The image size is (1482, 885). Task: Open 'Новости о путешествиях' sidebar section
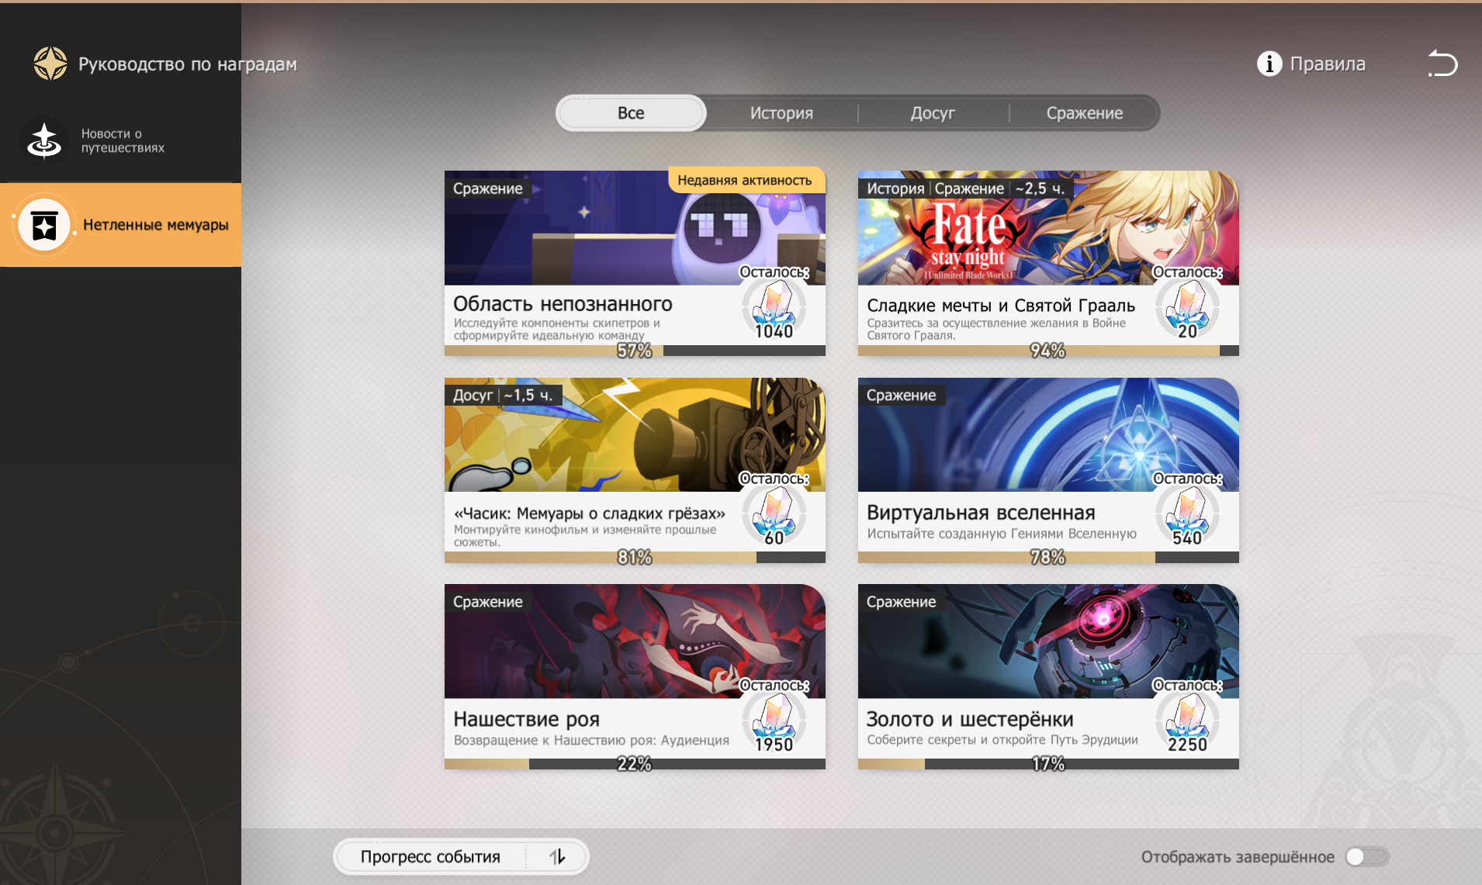click(120, 140)
